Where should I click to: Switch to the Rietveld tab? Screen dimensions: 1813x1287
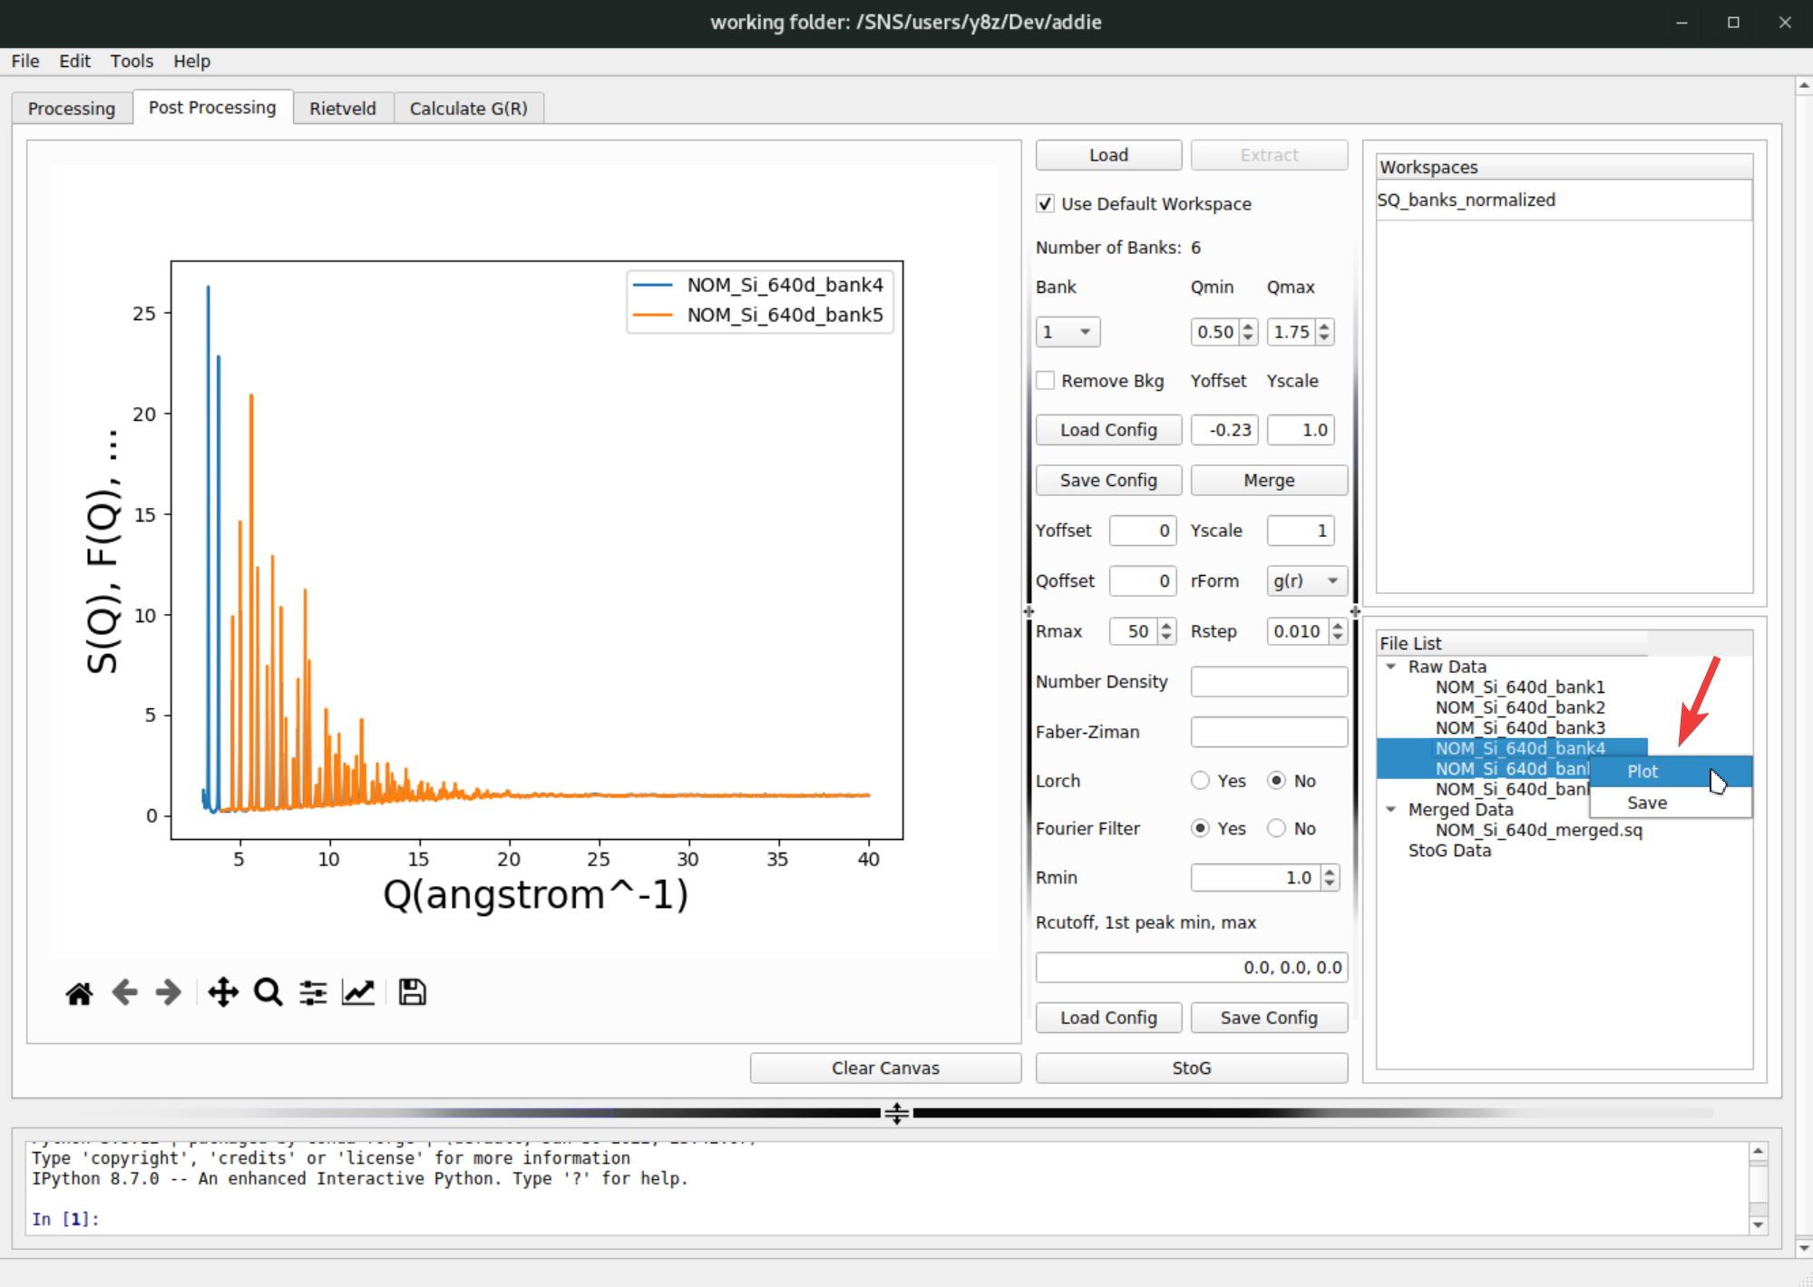342,108
